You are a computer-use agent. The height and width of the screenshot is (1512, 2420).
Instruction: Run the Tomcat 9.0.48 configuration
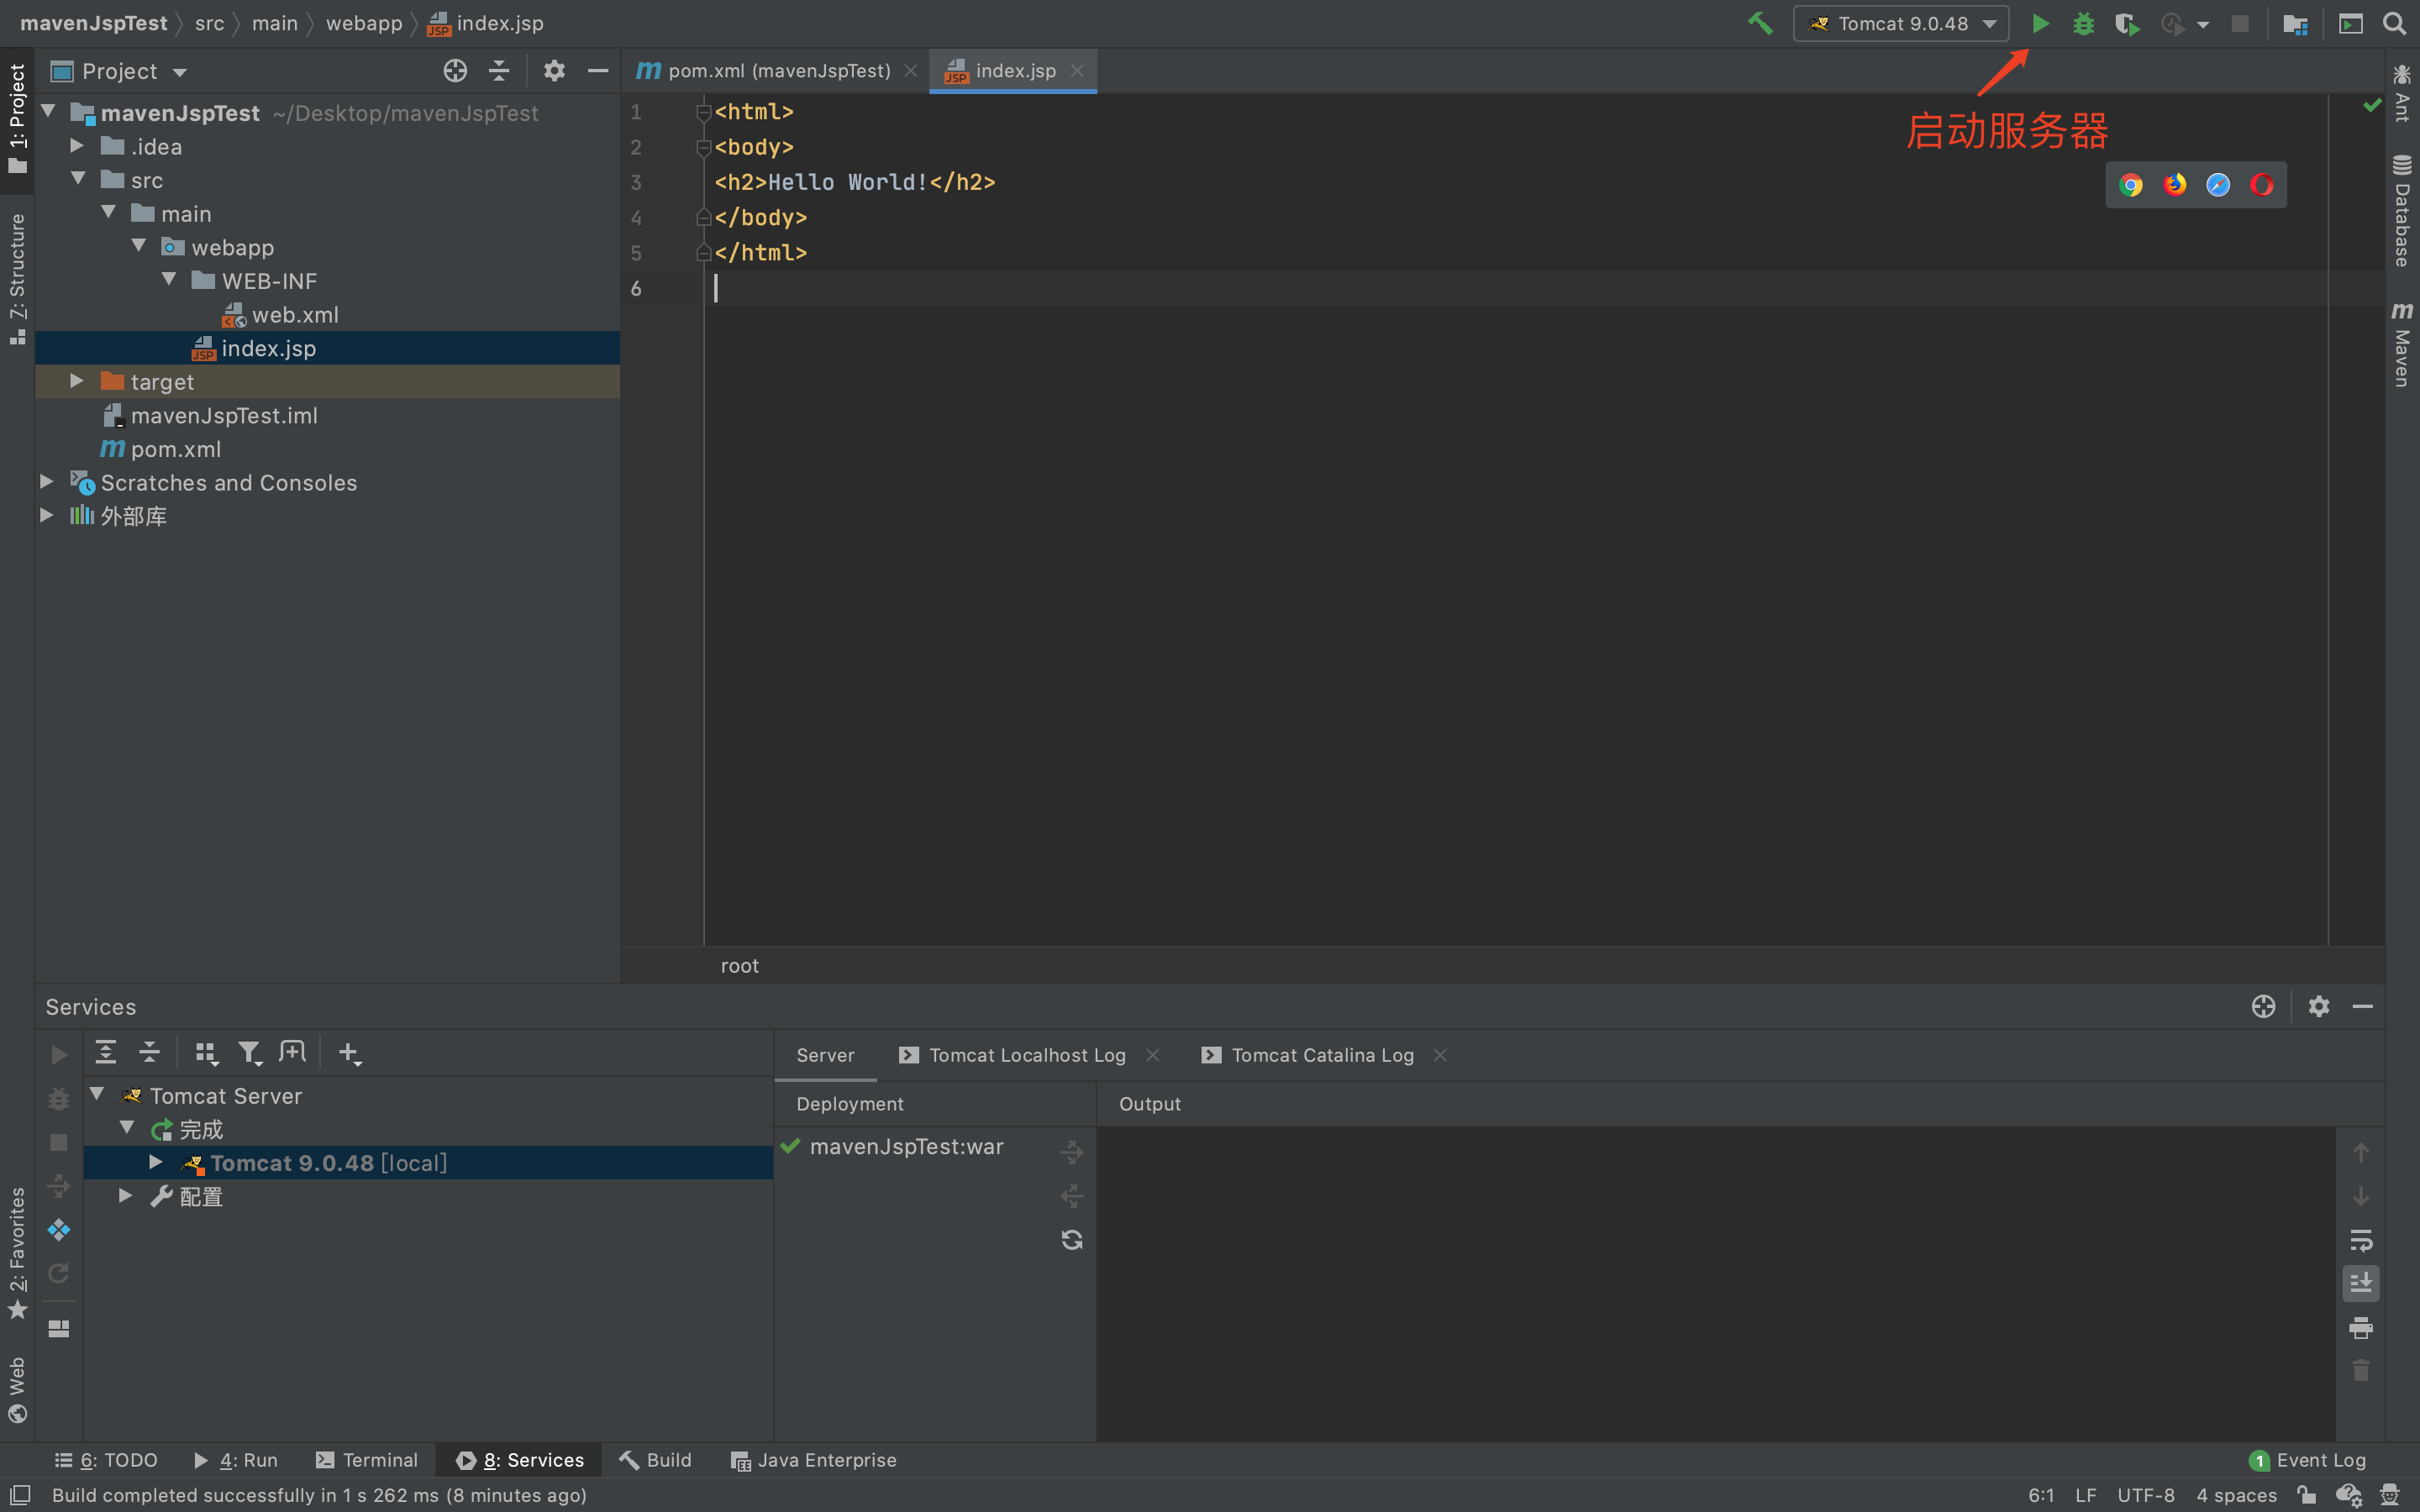2040,23
